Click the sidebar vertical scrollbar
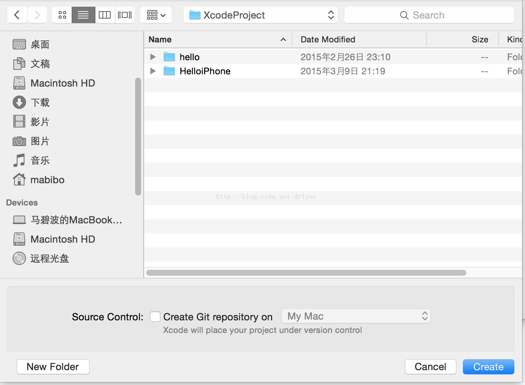The image size is (525, 385). click(x=138, y=136)
